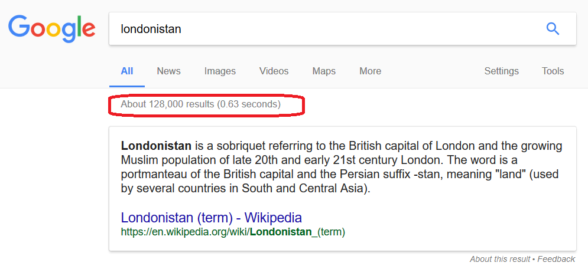The height and width of the screenshot is (269, 588).
Task: Expand the Tools filter options
Action: (553, 71)
